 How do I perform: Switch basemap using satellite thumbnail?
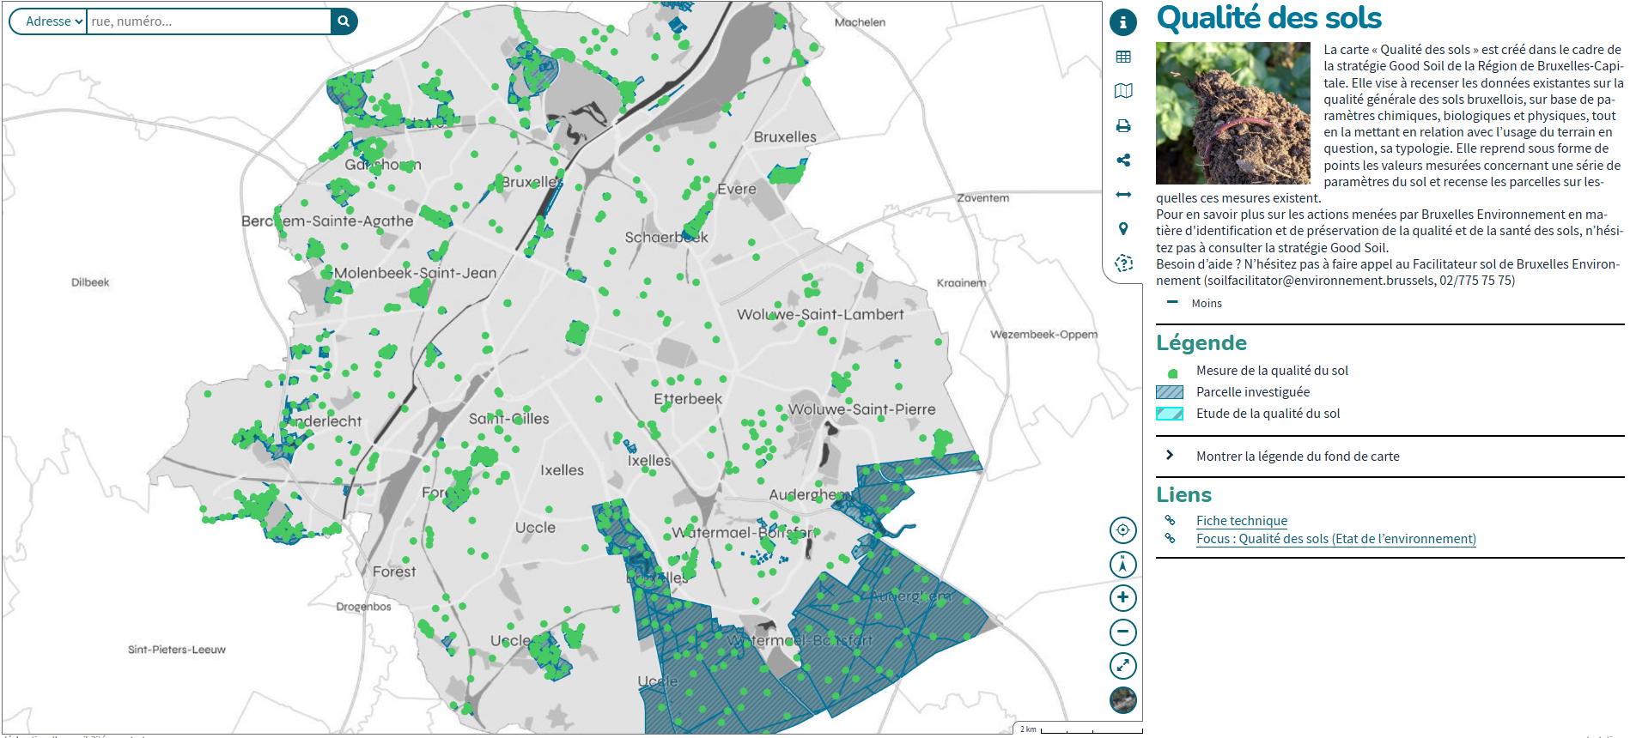1122,700
